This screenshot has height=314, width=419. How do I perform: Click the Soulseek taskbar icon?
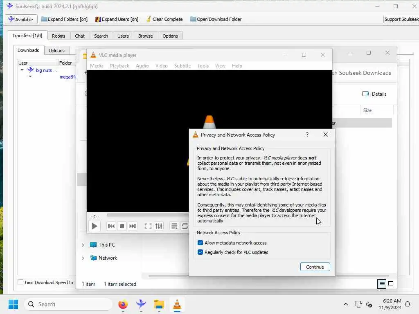(x=141, y=304)
